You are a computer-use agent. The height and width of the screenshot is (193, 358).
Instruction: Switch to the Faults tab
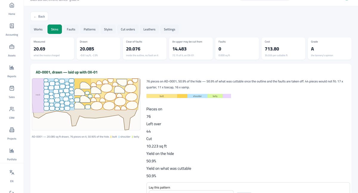(71, 29)
